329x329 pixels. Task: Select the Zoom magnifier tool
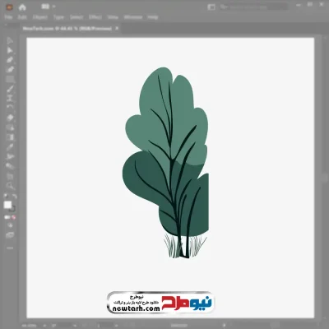pos(10,186)
